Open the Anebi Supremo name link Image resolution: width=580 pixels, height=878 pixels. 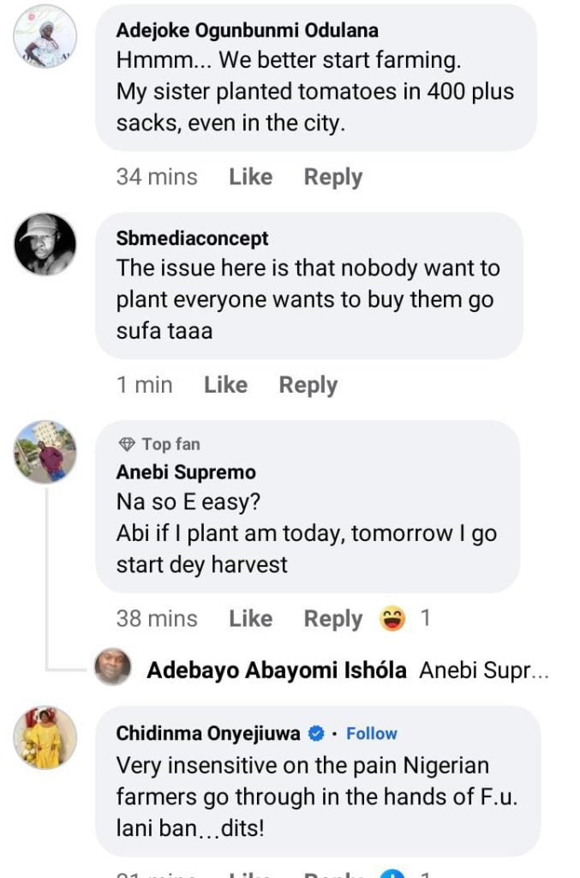click(x=186, y=472)
